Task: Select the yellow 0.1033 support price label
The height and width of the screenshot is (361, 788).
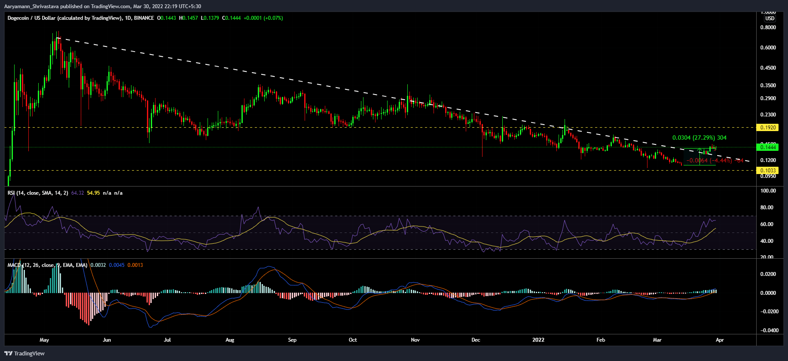Action: pos(768,171)
